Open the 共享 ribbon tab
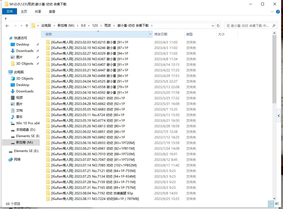The width and height of the screenshot is (283, 209). click(x=38, y=11)
